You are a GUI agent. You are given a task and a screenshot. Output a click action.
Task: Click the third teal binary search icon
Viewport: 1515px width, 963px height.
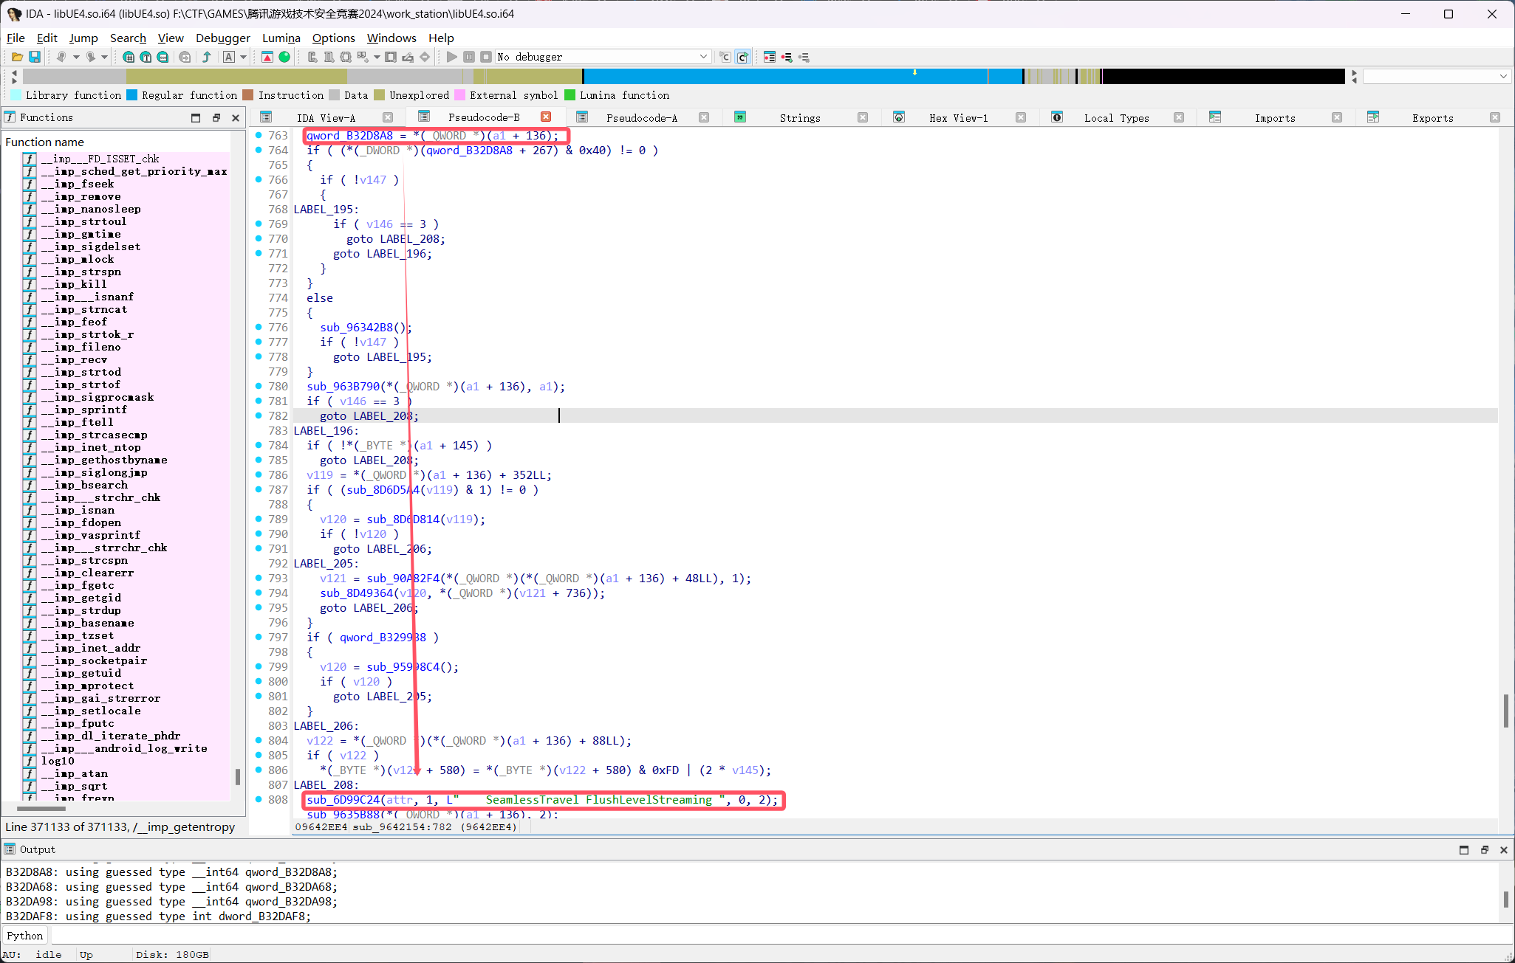163,57
